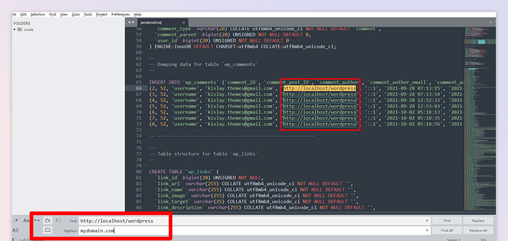The image size is (508, 241).
Task: Click into the Find input field
Action: [x=255, y=221]
